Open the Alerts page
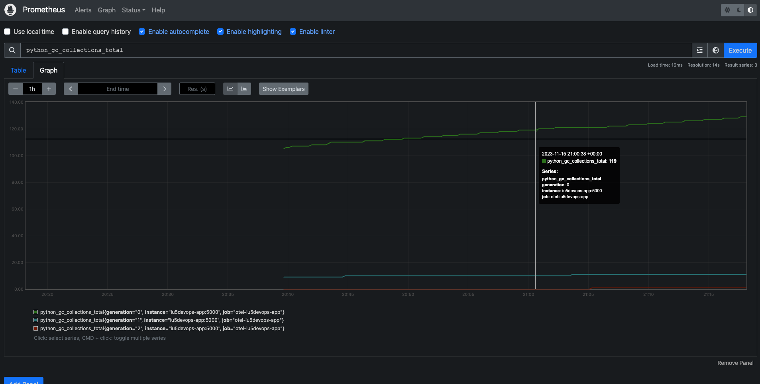This screenshot has height=384, width=760. 83,10
